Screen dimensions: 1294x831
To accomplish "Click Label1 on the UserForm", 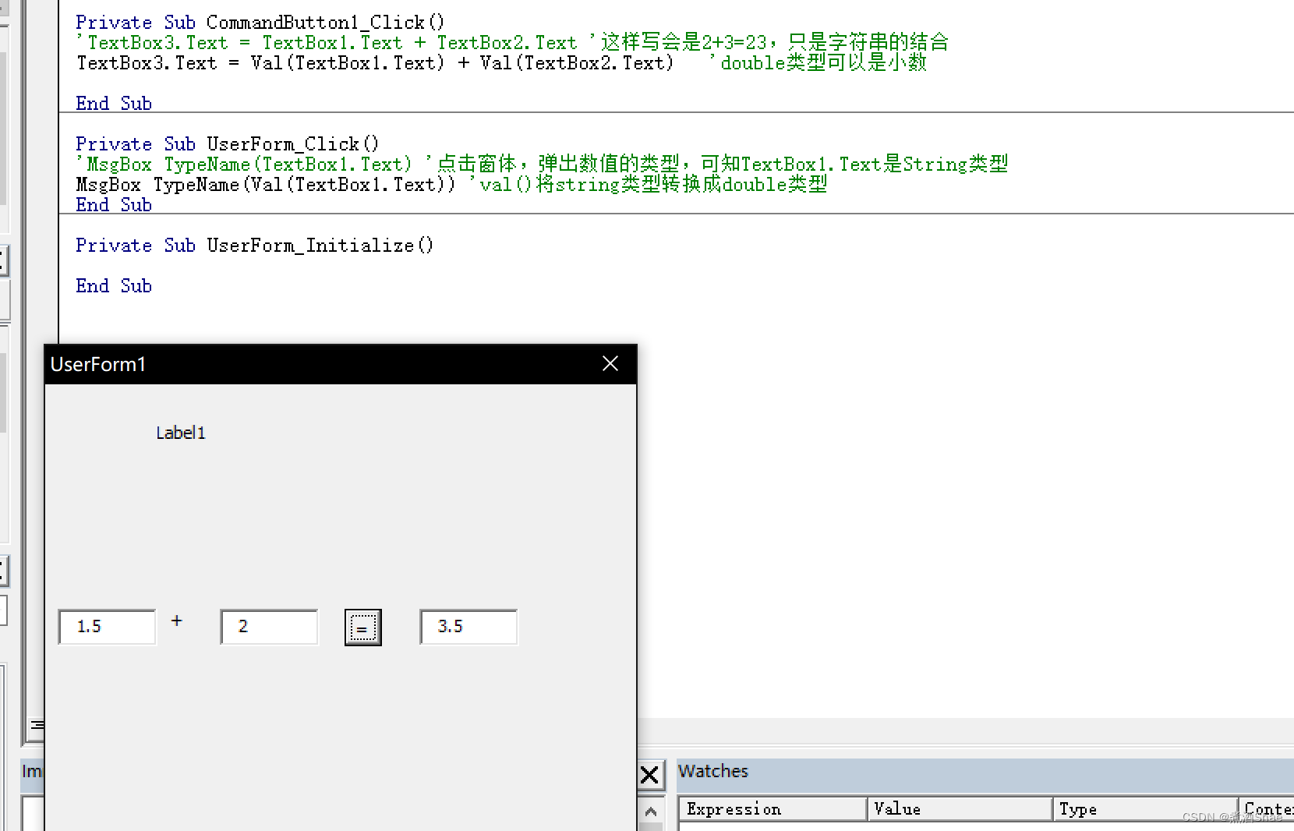I will click(x=181, y=433).
